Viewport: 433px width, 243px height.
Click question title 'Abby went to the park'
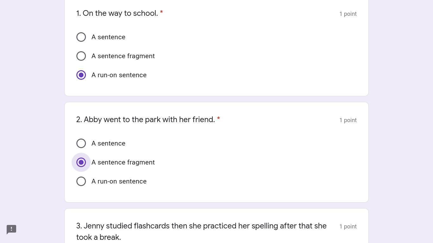(145, 120)
